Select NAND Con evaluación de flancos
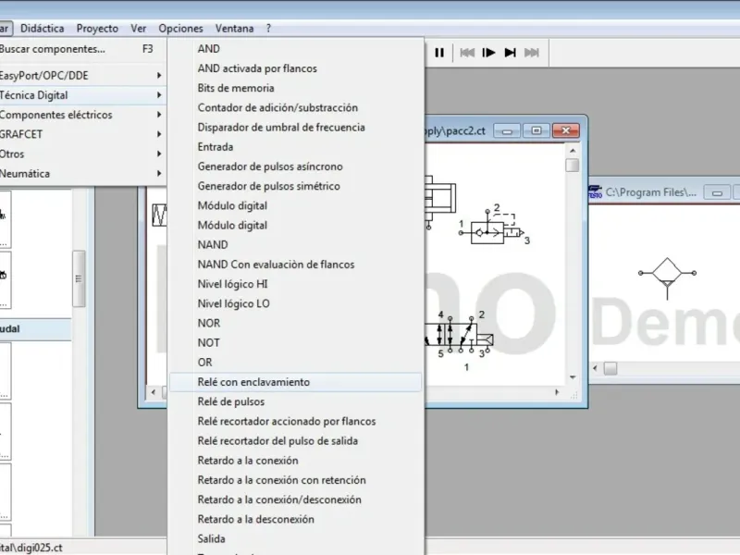This screenshot has width=740, height=555. coord(295,265)
